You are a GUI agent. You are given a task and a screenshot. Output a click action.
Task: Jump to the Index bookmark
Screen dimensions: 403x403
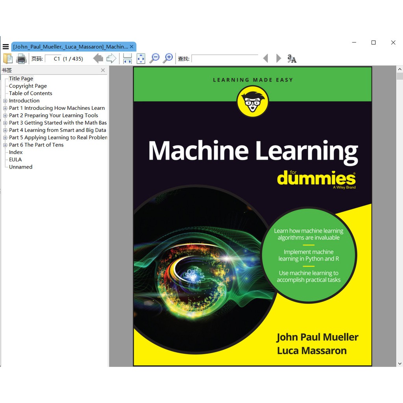(x=16, y=152)
